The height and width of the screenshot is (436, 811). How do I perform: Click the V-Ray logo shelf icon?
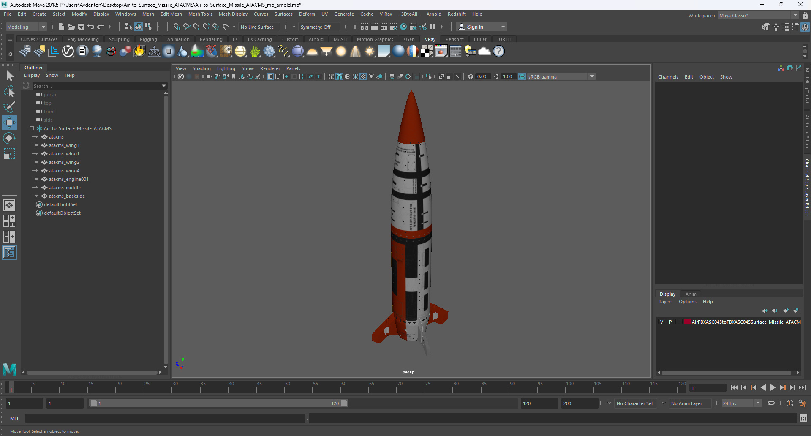pyautogui.click(x=68, y=51)
